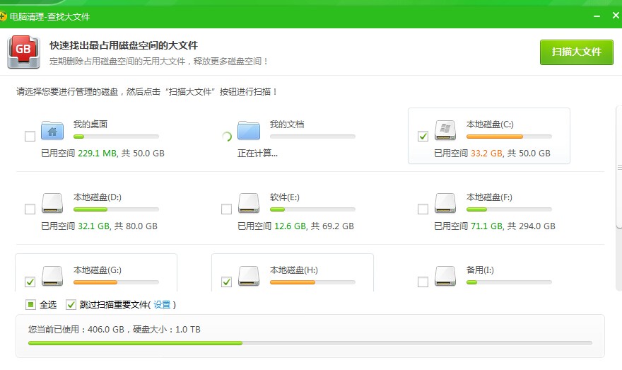The width and height of the screenshot is (622, 370).
Task: Minimize the 电脑清理 window
Action: pyautogui.click(x=597, y=16)
